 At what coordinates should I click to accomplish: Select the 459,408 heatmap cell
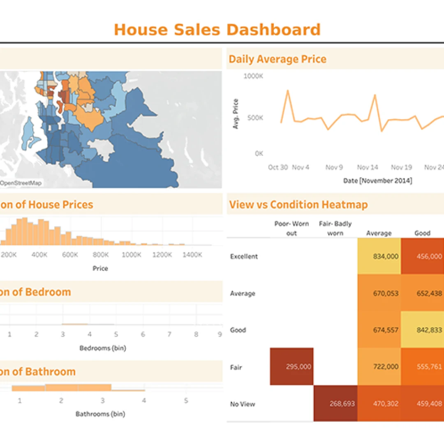pyautogui.click(x=423, y=403)
